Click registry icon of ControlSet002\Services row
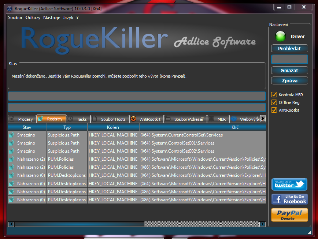Image resolution: width=318 pixels, height=239 pixels. coord(12,151)
